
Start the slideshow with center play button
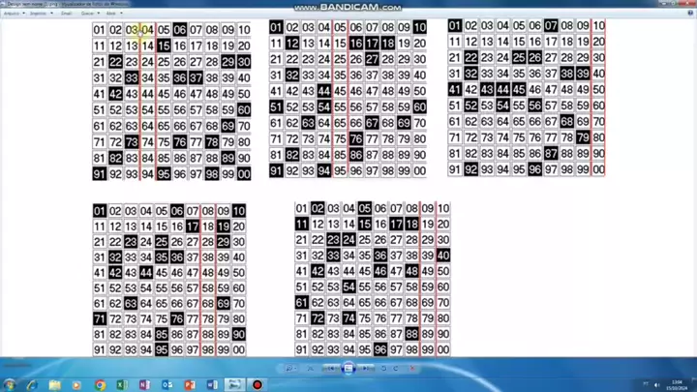349,369
